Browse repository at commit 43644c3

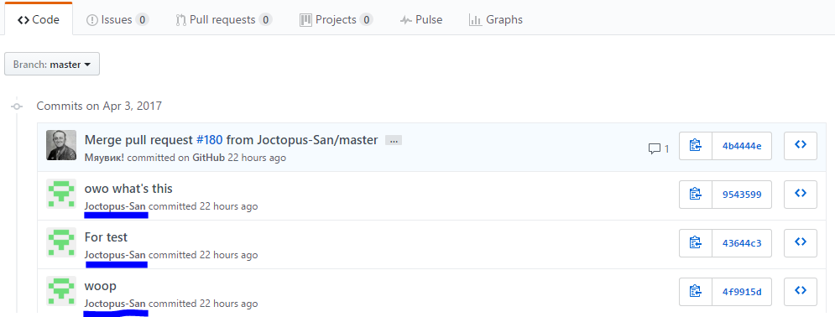pyautogui.click(x=801, y=243)
